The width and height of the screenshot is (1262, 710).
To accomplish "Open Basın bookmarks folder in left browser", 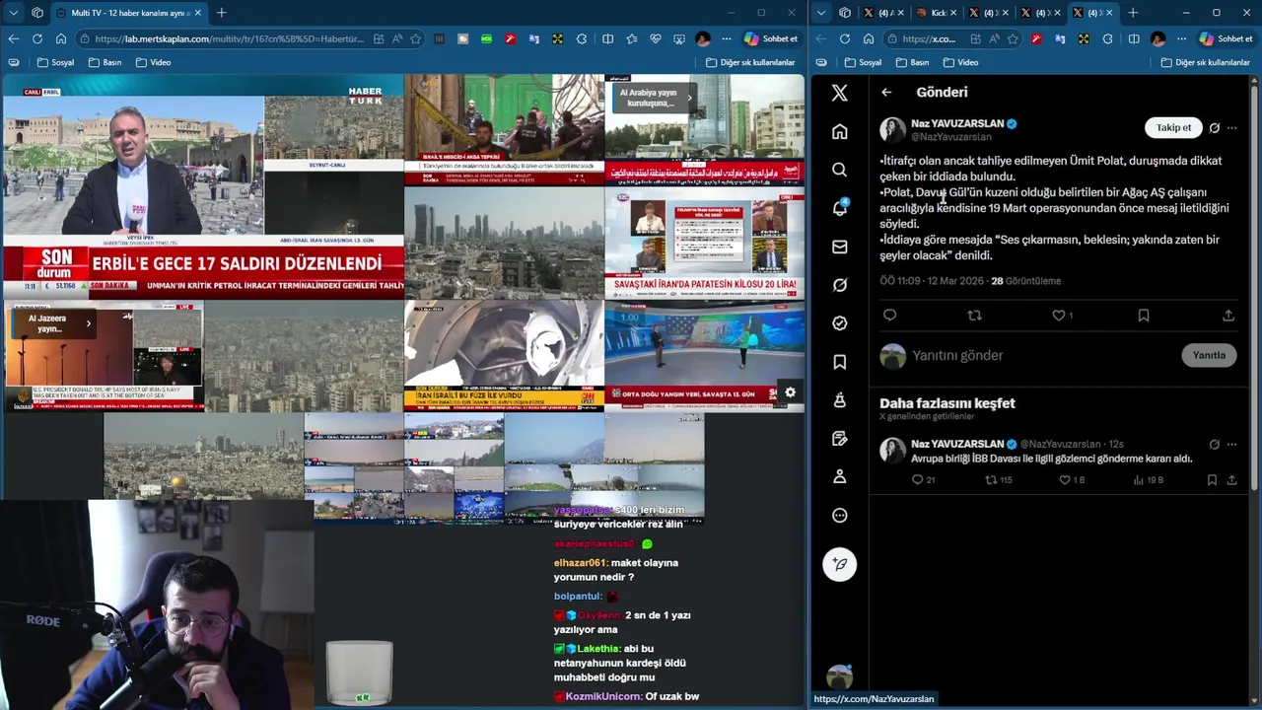I will [x=105, y=62].
